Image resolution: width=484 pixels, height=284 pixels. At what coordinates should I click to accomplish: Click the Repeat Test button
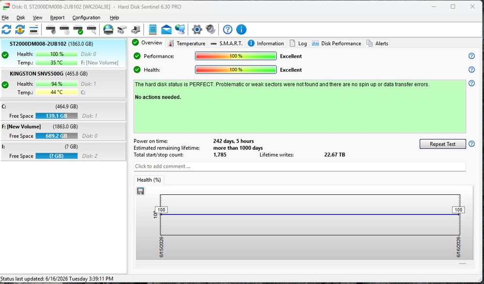[443, 144]
